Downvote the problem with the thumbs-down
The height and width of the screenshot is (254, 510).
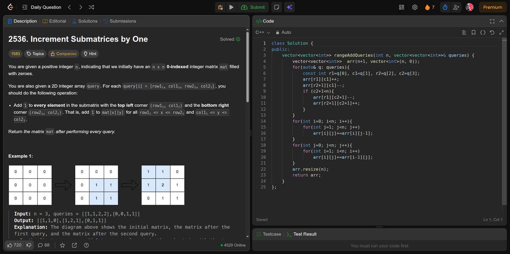(28, 245)
